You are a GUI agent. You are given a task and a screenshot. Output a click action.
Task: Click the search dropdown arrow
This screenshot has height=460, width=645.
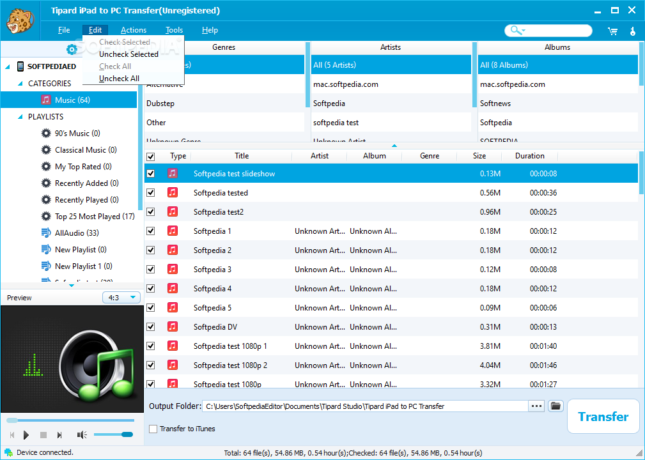pos(524,31)
